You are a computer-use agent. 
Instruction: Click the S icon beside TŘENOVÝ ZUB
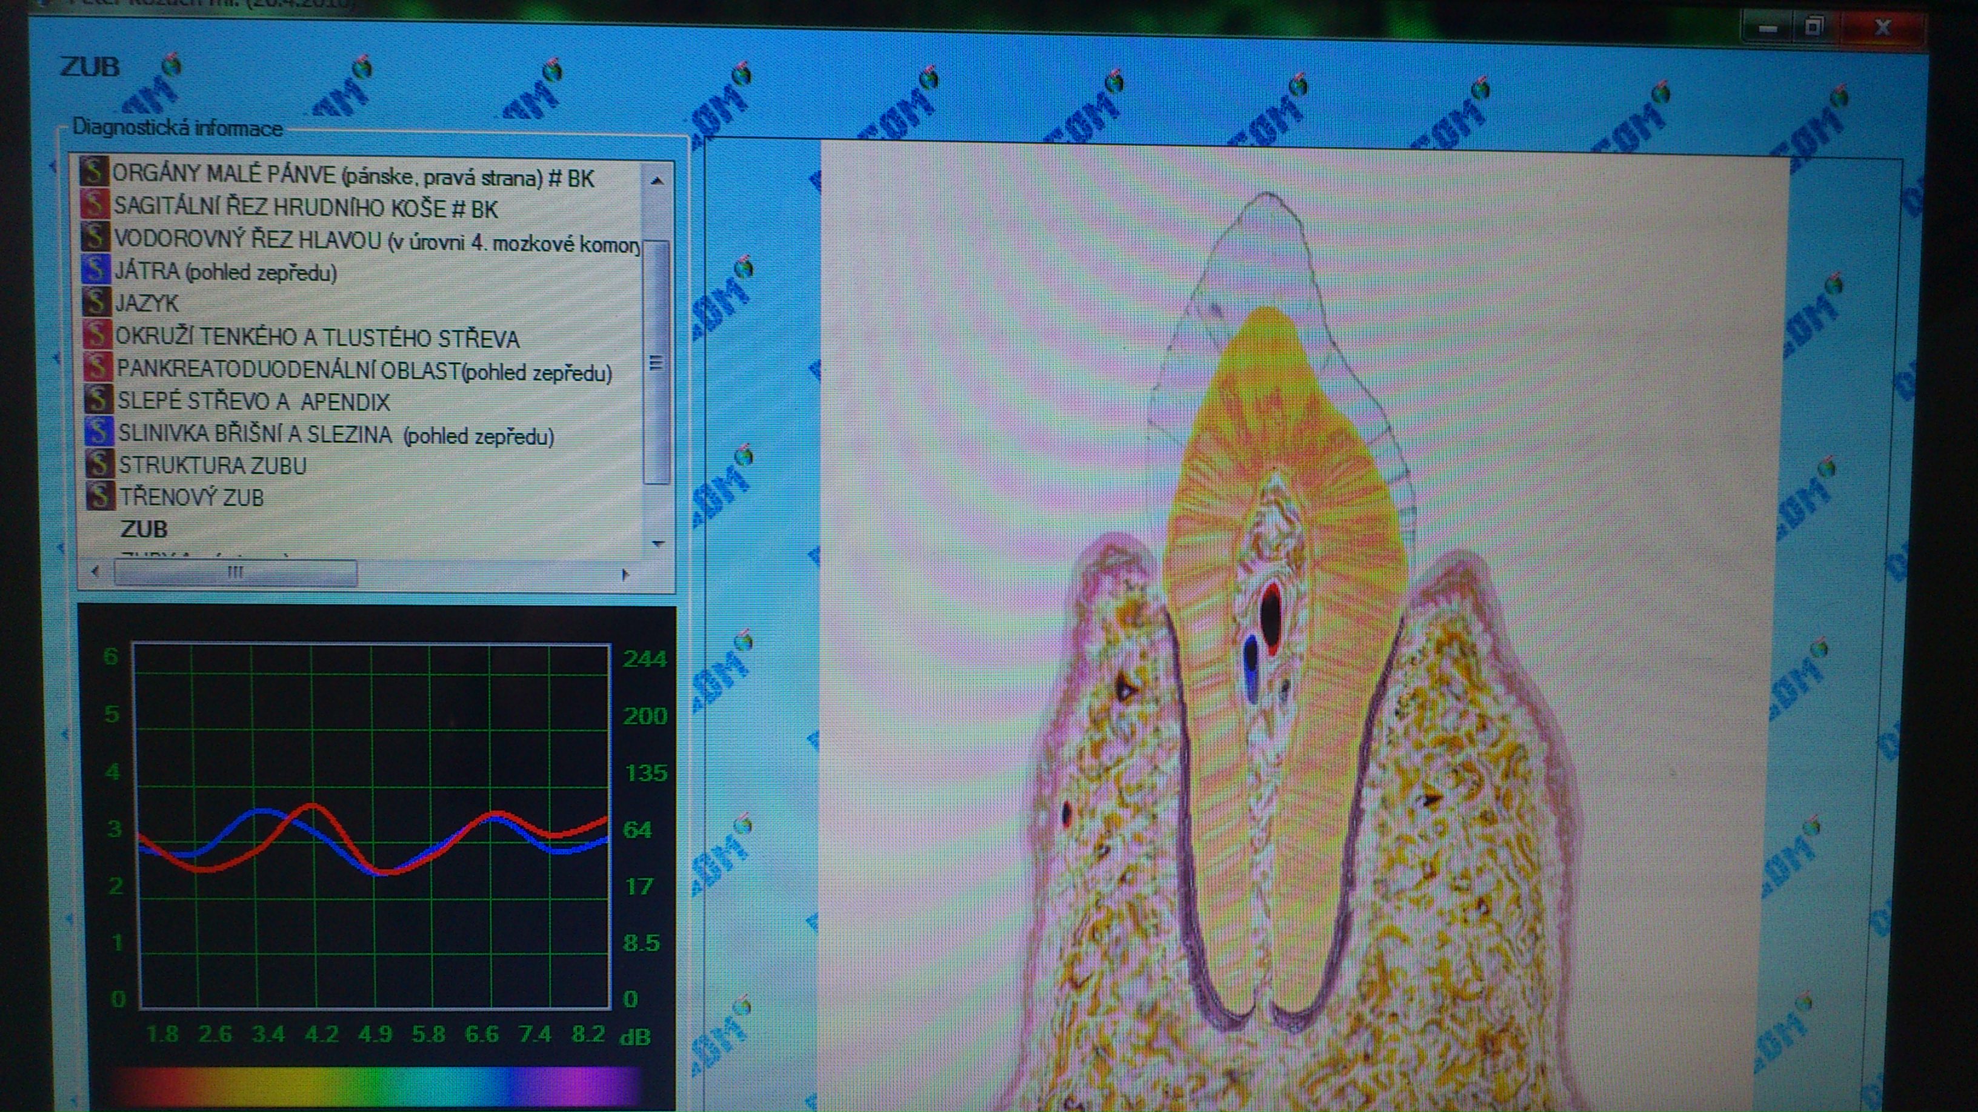click(x=101, y=496)
